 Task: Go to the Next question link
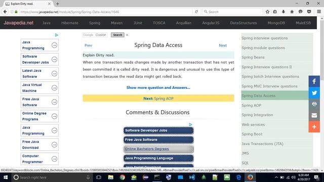pyautogui.click(x=223, y=45)
